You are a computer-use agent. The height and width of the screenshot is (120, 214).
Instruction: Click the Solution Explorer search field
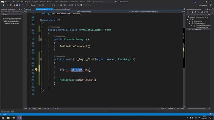click(198, 15)
